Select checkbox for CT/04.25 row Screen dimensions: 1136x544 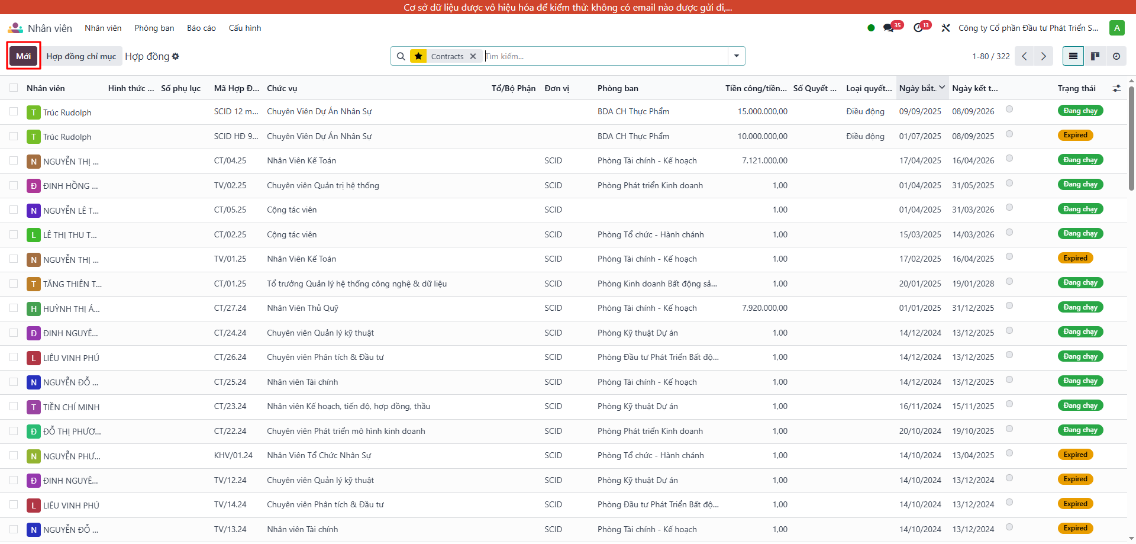click(x=14, y=160)
